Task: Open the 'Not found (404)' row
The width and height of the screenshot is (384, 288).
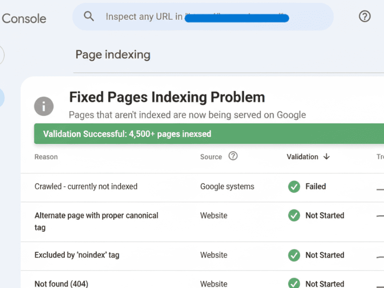Action: (x=202, y=280)
